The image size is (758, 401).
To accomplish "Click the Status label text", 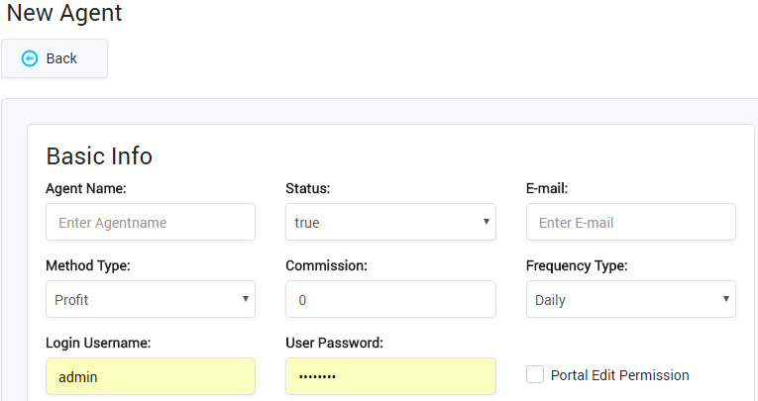I will 308,188.
